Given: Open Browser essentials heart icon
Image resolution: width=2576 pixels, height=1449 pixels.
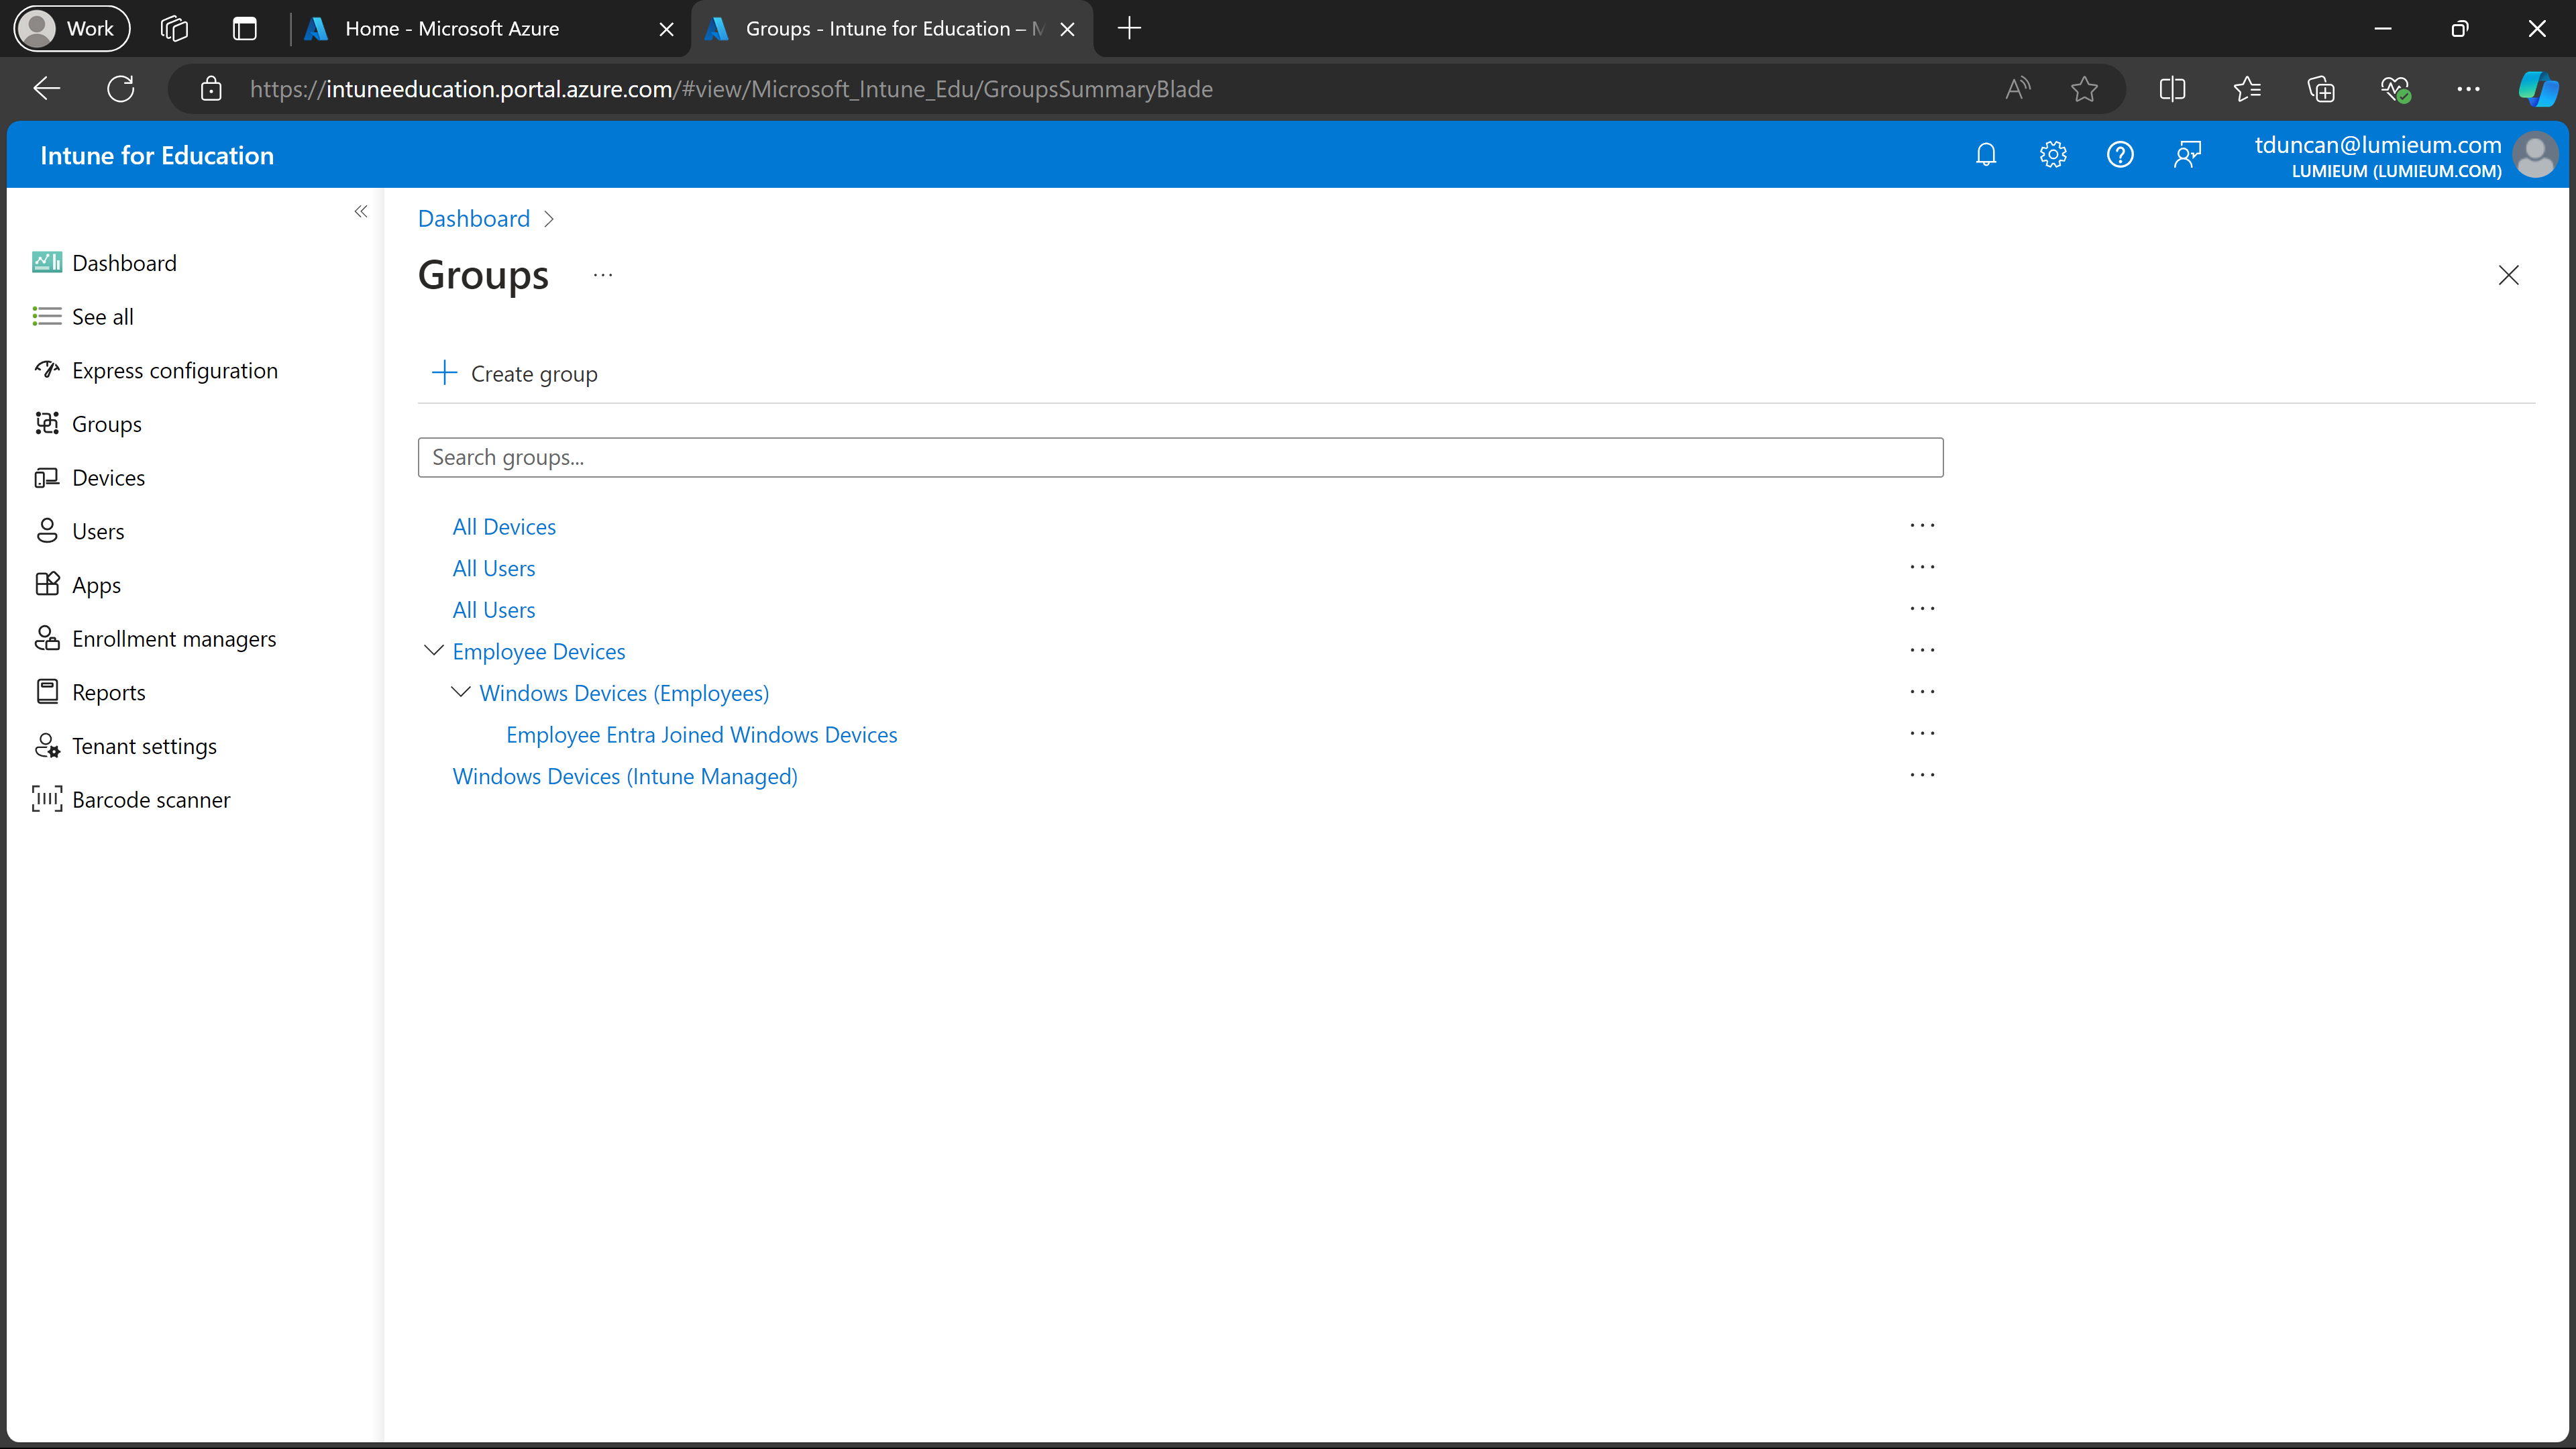Looking at the screenshot, I should [2395, 89].
